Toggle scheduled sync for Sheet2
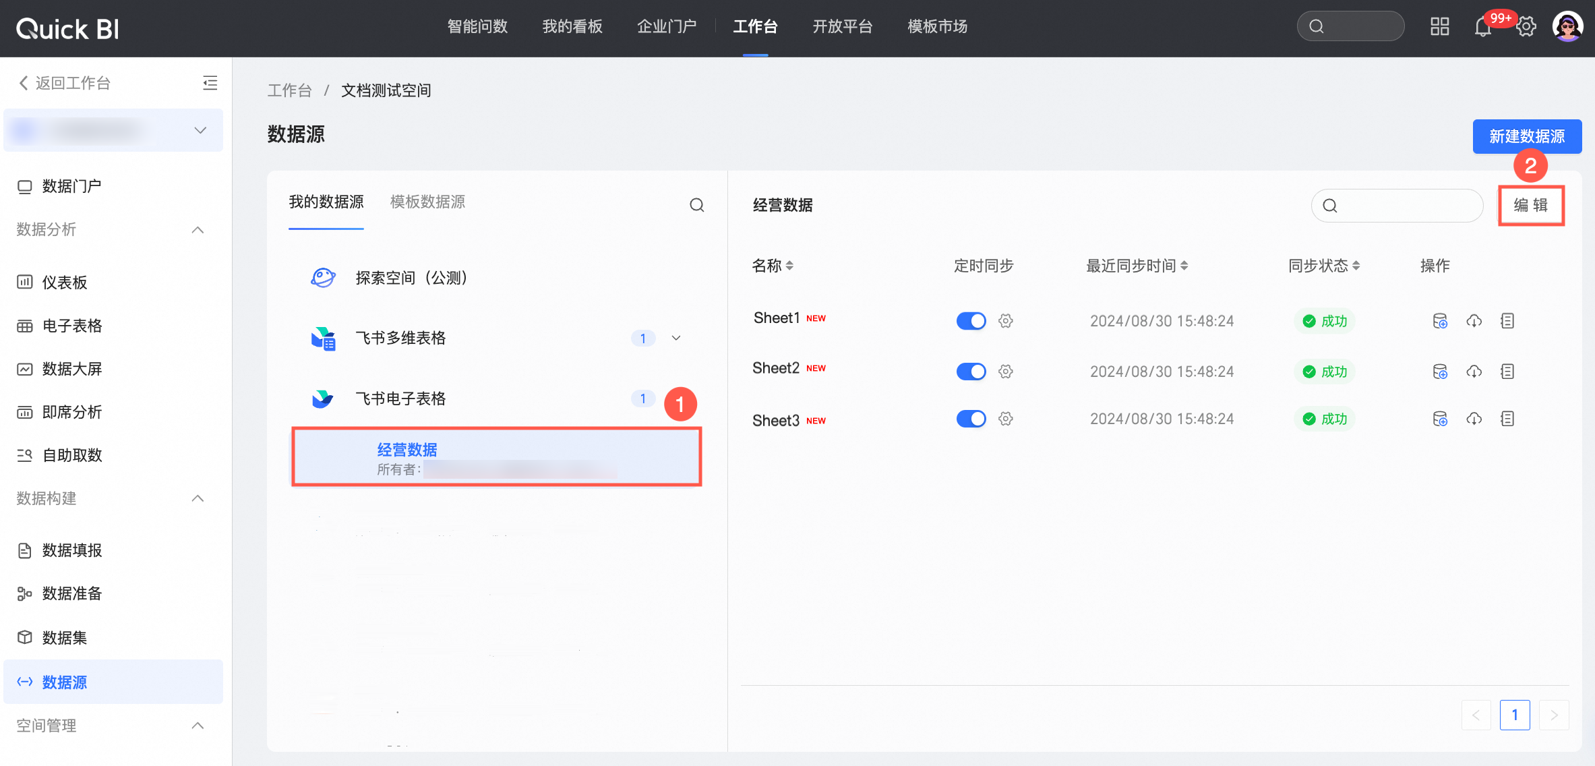The height and width of the screenshot is (766, 1595). 971,372
